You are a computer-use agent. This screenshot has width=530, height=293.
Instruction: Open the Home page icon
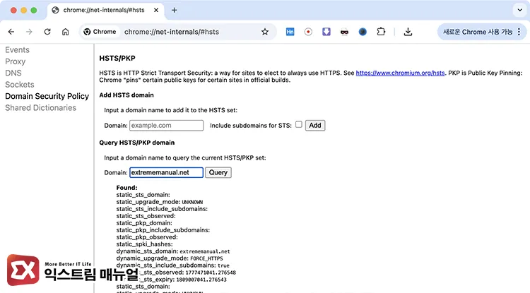[x=65, y=32]
